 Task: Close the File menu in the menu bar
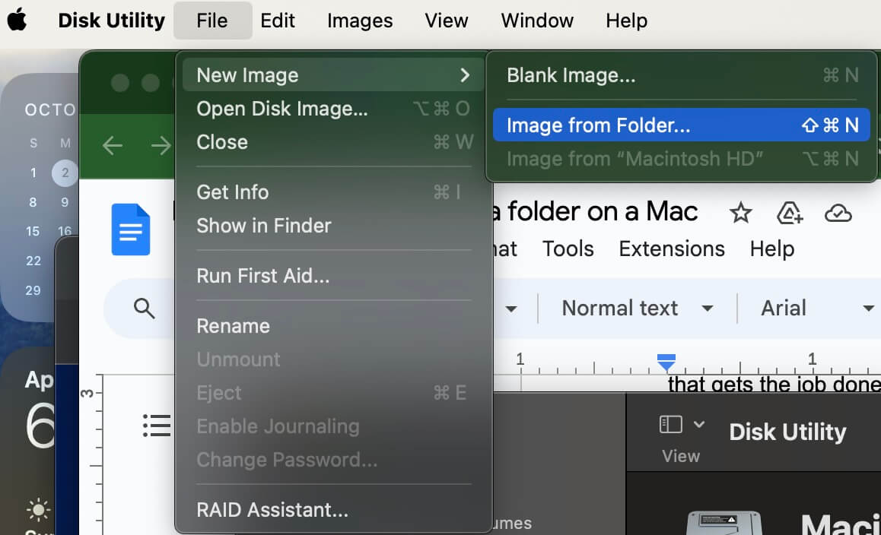pyautogui.click(x=212, y=21)
